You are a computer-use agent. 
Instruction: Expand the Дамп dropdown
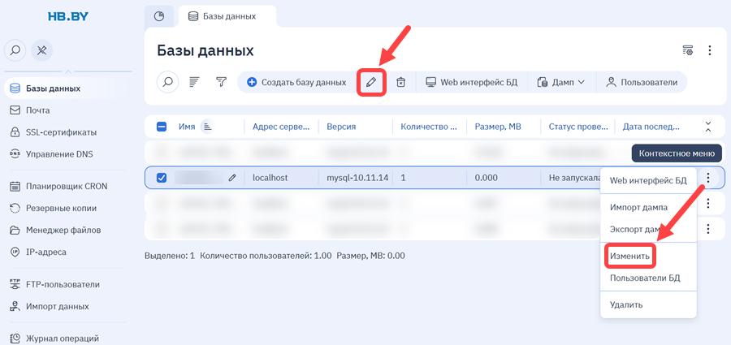tap(560, 82)
